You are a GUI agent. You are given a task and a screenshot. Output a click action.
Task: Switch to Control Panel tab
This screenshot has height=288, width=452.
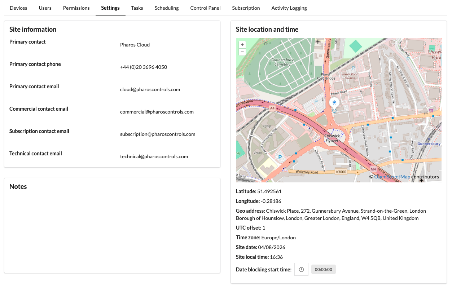205,8
